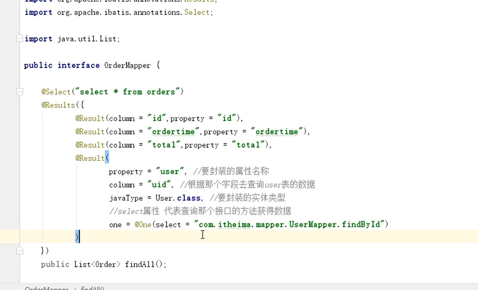478x290 pixels.
Task: Collapse the @Select annotation fold marker
Action: 20,91
